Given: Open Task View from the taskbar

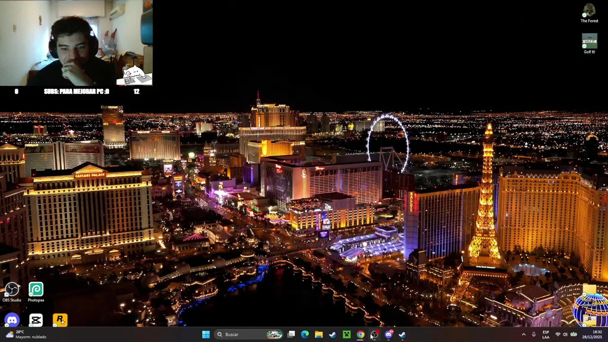Looking at the screenshot, I should [x=291, y=334].
